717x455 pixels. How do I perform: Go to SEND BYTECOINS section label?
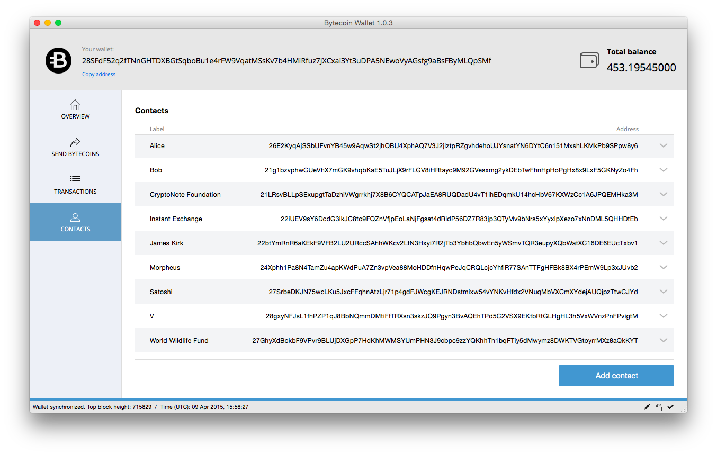pos(75,154)
